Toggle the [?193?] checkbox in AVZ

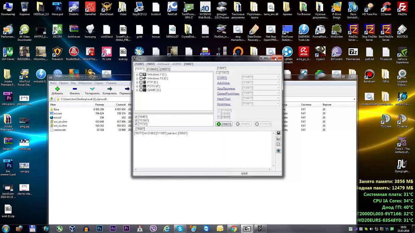coord(218,72)
